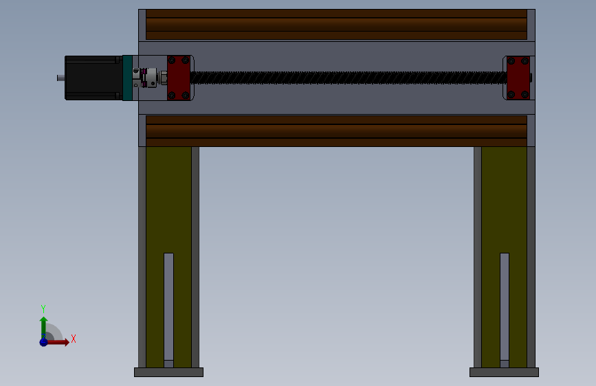
Task: Click the green Y axis arrow of triad
Action: click(44, 327)
